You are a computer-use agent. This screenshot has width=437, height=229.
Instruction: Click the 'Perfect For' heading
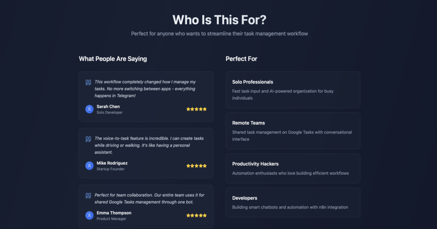coord(241,59)
